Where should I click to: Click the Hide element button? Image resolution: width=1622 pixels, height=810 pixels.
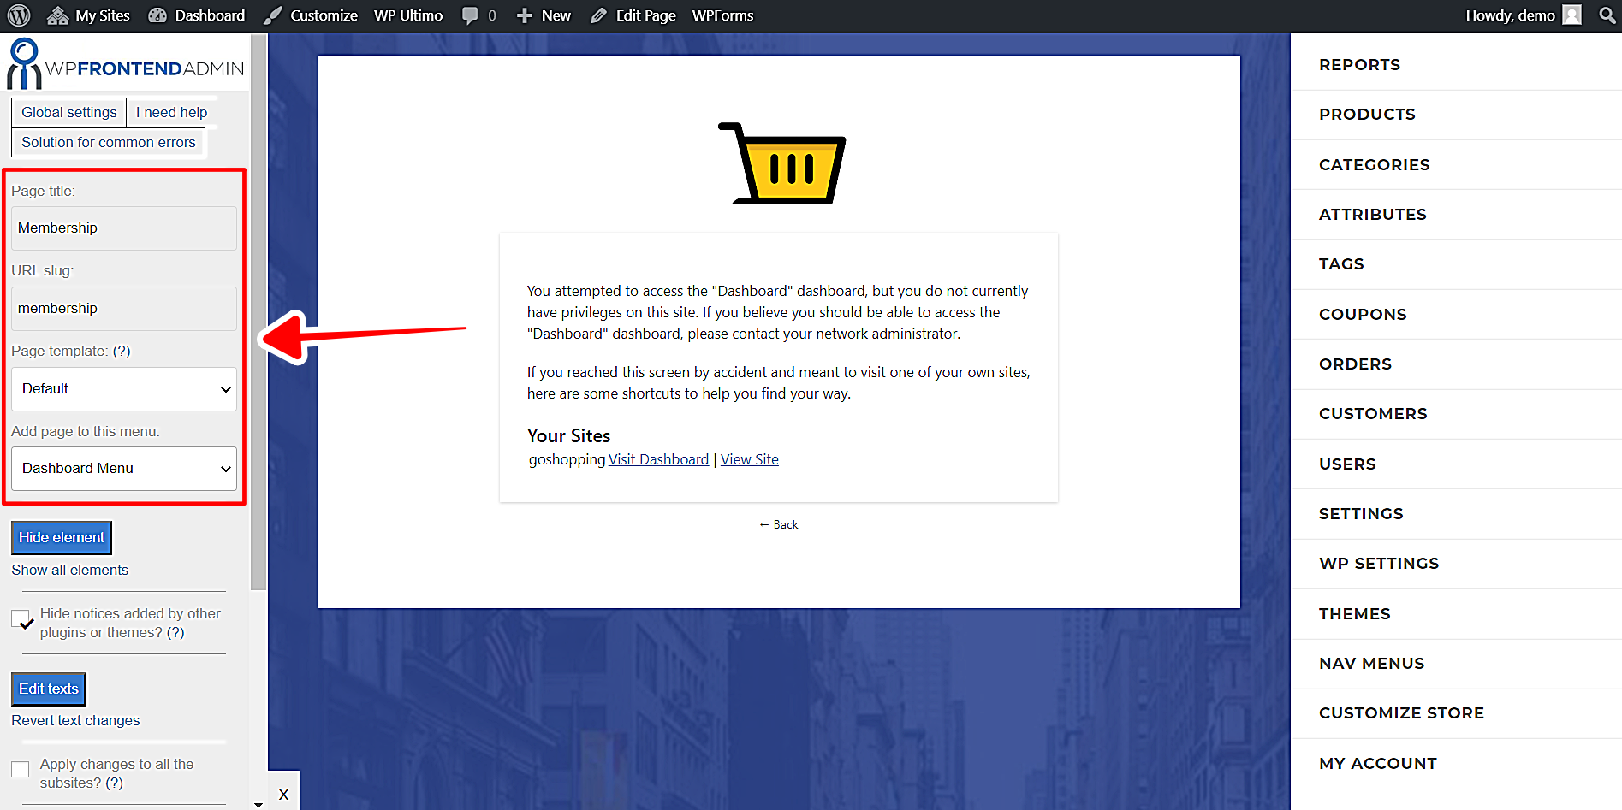62,537
